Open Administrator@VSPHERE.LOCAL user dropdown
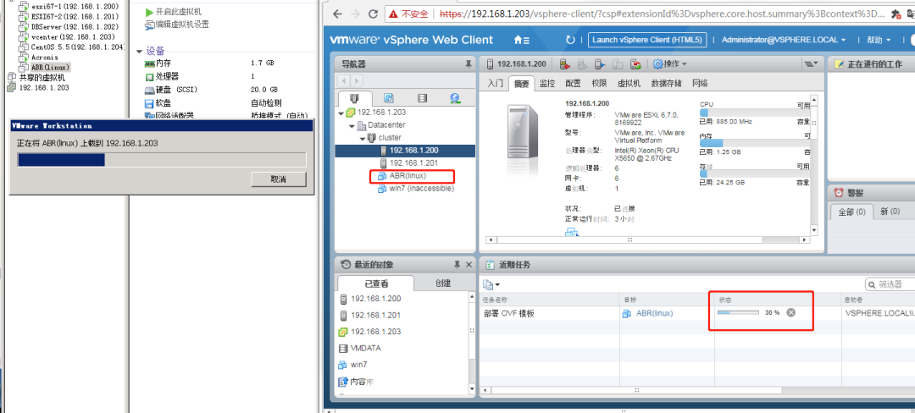 pos(784,40)
